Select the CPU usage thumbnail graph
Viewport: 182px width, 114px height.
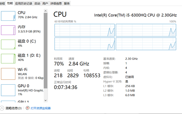8,16
